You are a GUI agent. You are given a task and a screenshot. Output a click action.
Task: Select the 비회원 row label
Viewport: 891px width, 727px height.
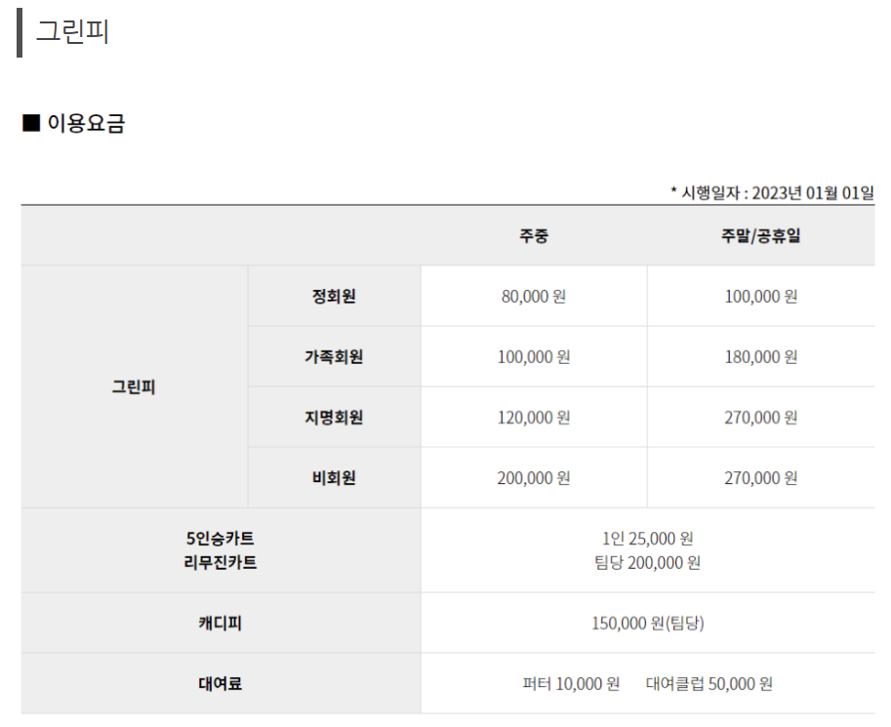(334, 478)
